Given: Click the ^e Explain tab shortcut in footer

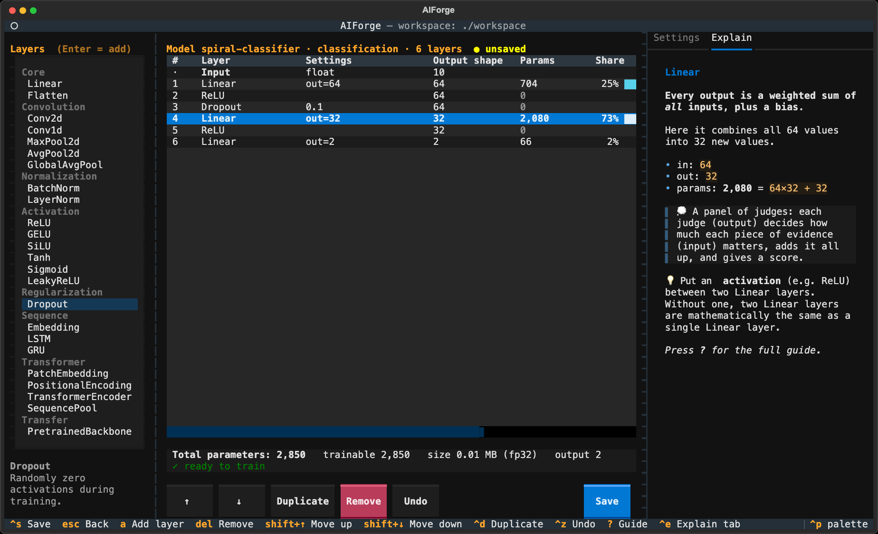Looking at the screenshot, I should point(699,524).
